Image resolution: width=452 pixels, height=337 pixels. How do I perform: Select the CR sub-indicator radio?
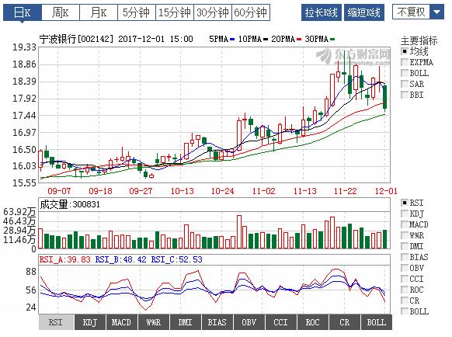tap(405, 301)
